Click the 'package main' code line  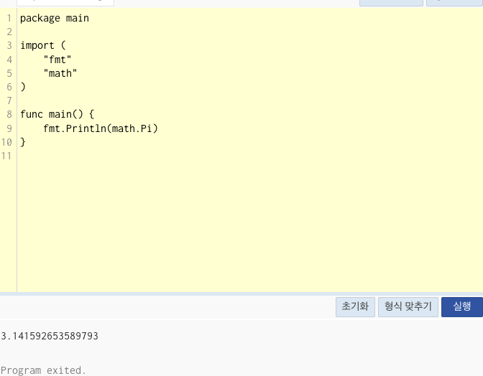[55, 19]
